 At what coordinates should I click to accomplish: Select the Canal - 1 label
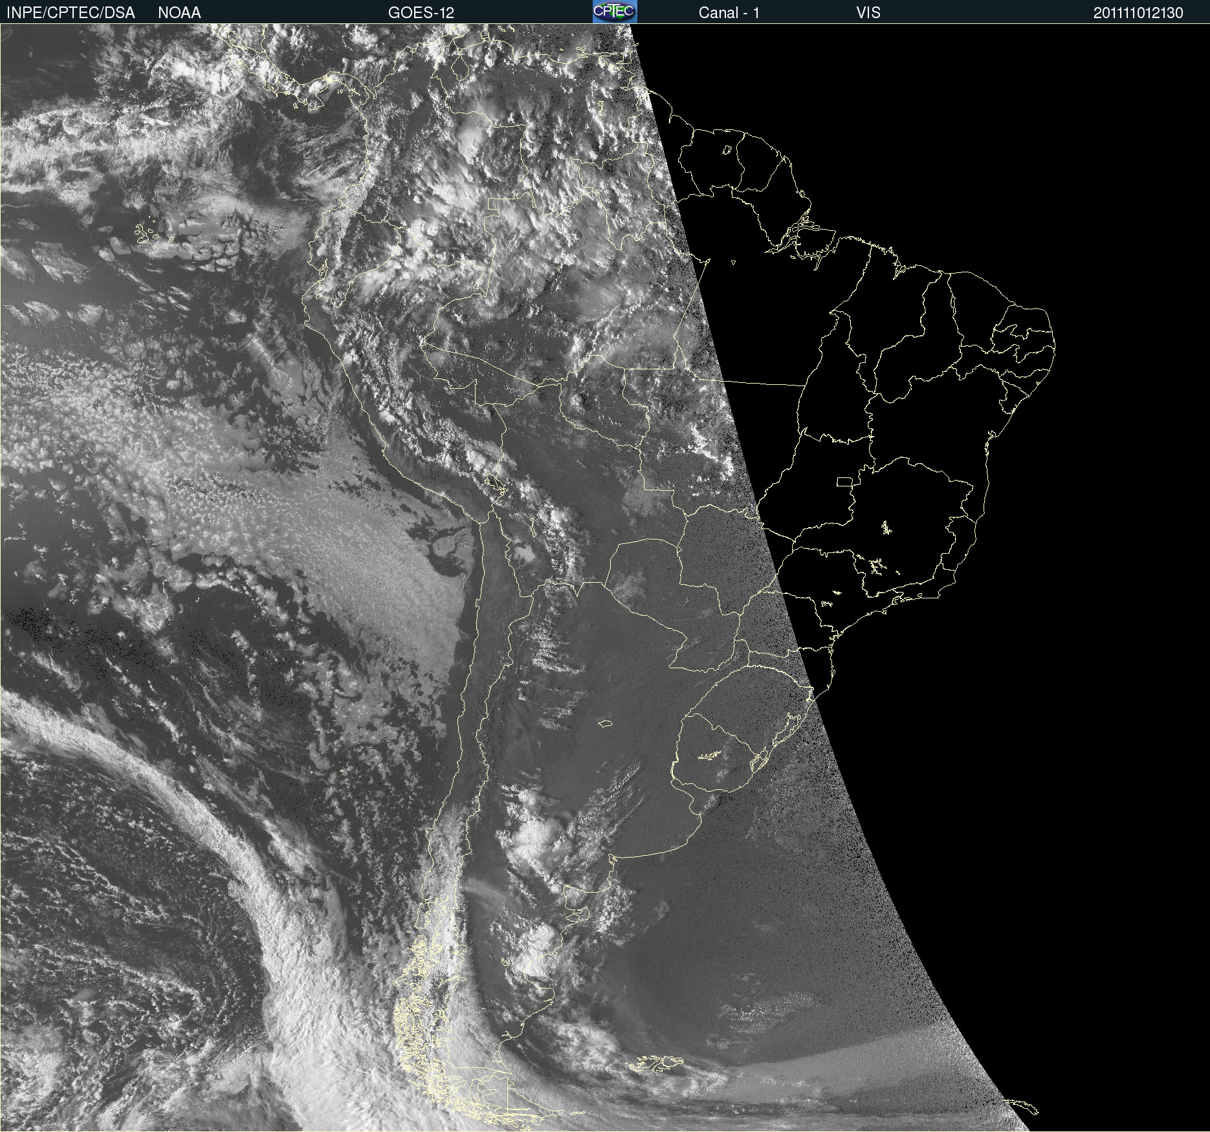tap(729, 13)
